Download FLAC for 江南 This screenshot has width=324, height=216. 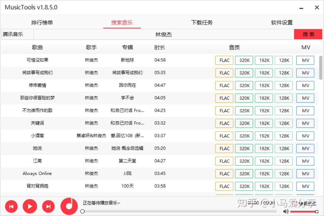224,161
